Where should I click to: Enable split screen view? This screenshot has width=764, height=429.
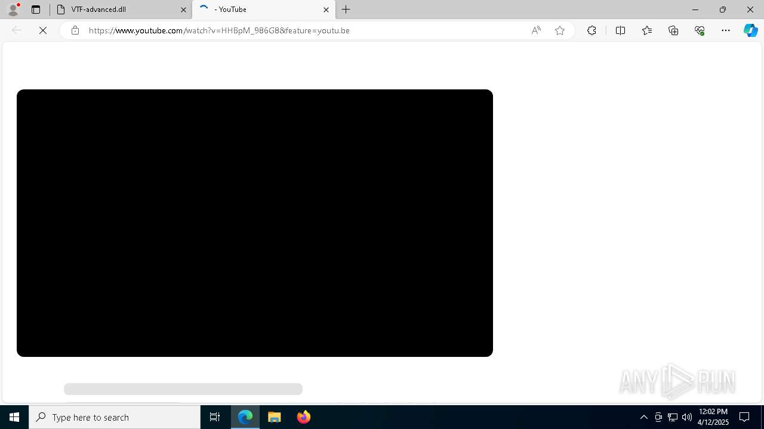click(620, 30)
